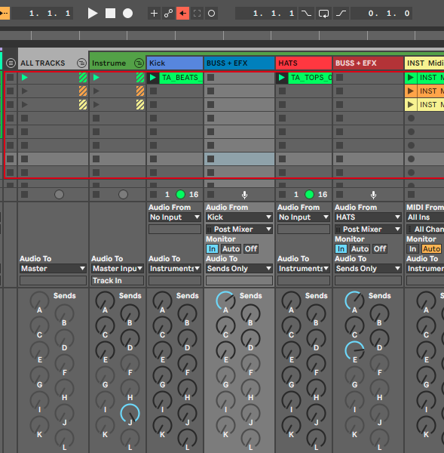Set Kick BUSS + EFX monitor to In
This screenshot has height=453, width=444.
[212, 248]
